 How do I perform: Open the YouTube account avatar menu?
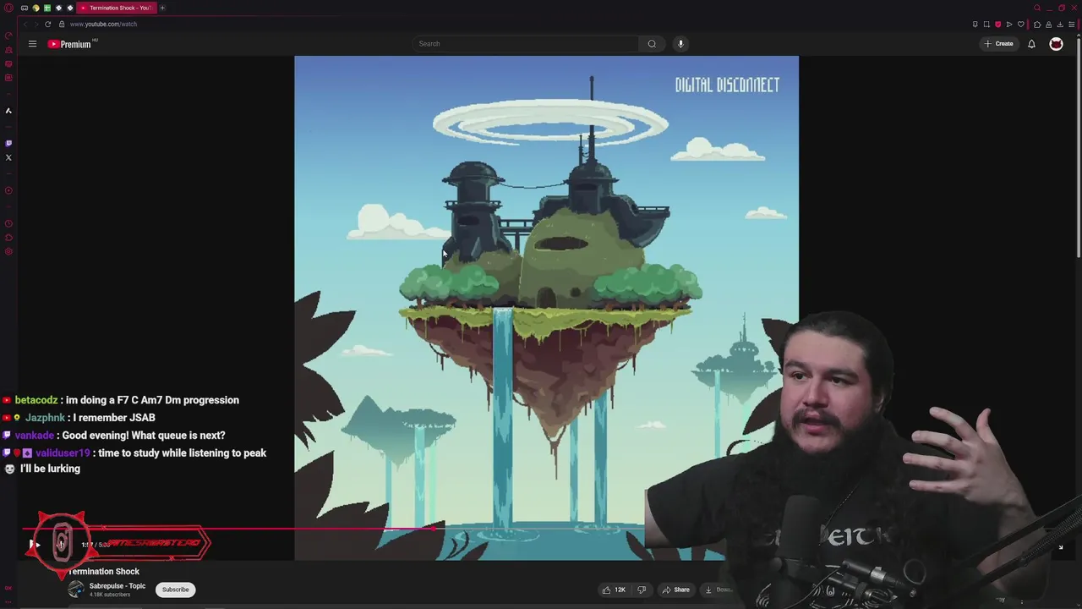1056,44
